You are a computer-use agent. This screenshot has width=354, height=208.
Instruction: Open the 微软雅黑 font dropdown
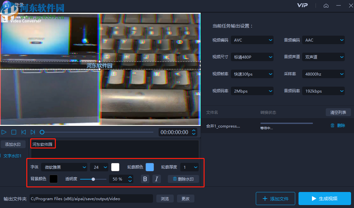click(x=64, y=167)
